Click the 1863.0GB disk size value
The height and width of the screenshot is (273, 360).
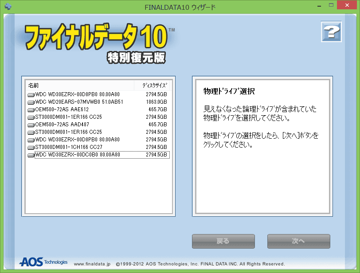click(x=157, y=102)
